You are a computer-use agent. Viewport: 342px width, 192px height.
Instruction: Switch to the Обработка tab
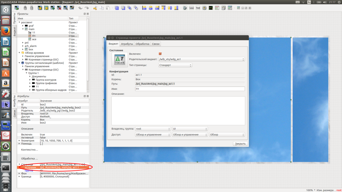[x=142, y=44]
